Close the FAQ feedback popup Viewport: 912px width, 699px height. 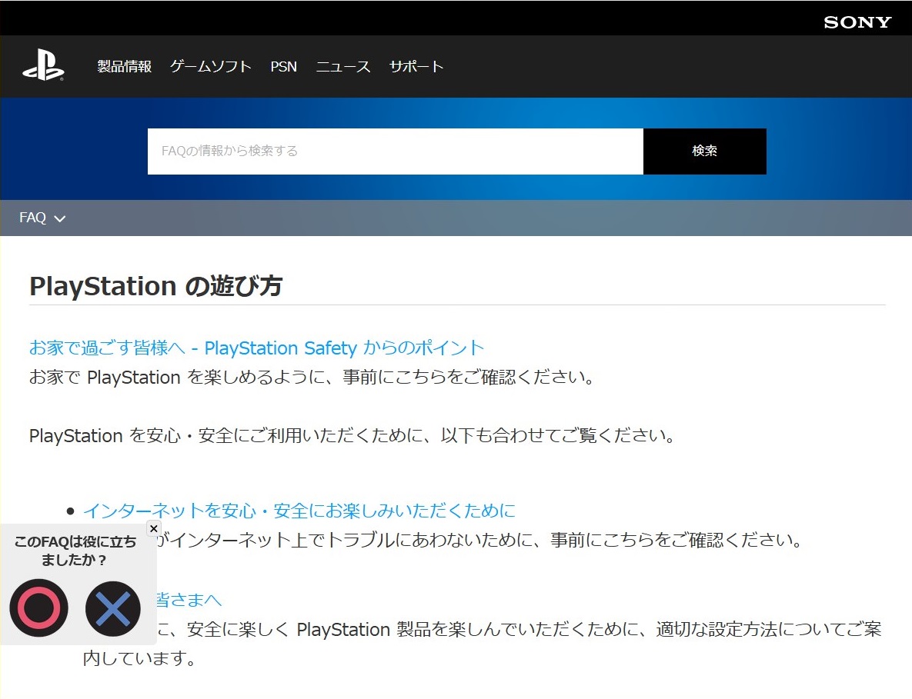coord(153,528)
